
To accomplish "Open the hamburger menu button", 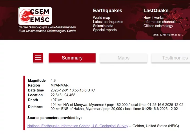I will click(38, 58).
